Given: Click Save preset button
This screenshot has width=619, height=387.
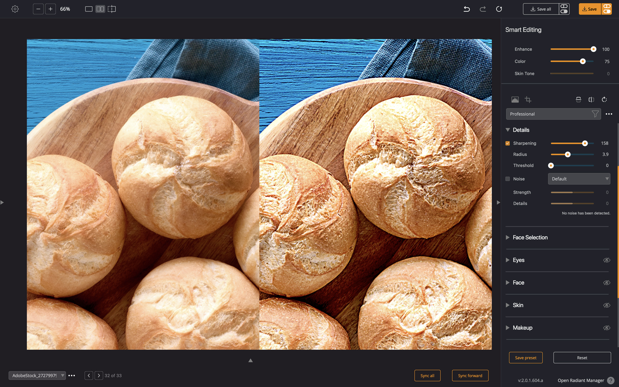Looking at the screenshot, I should pyautogui.click(x=526, y=358).
